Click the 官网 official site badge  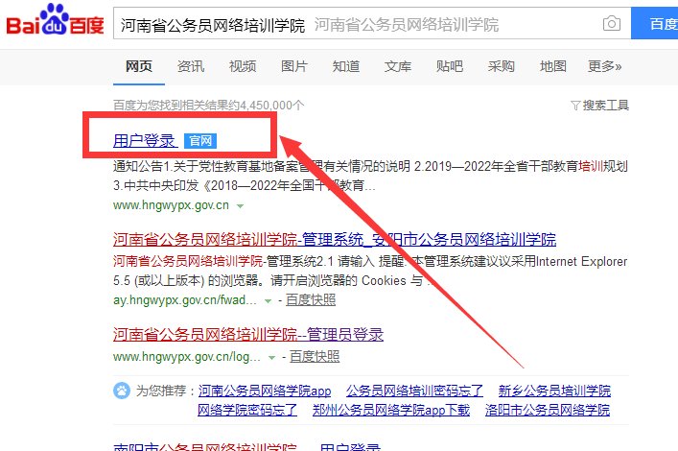click(200, 141)
